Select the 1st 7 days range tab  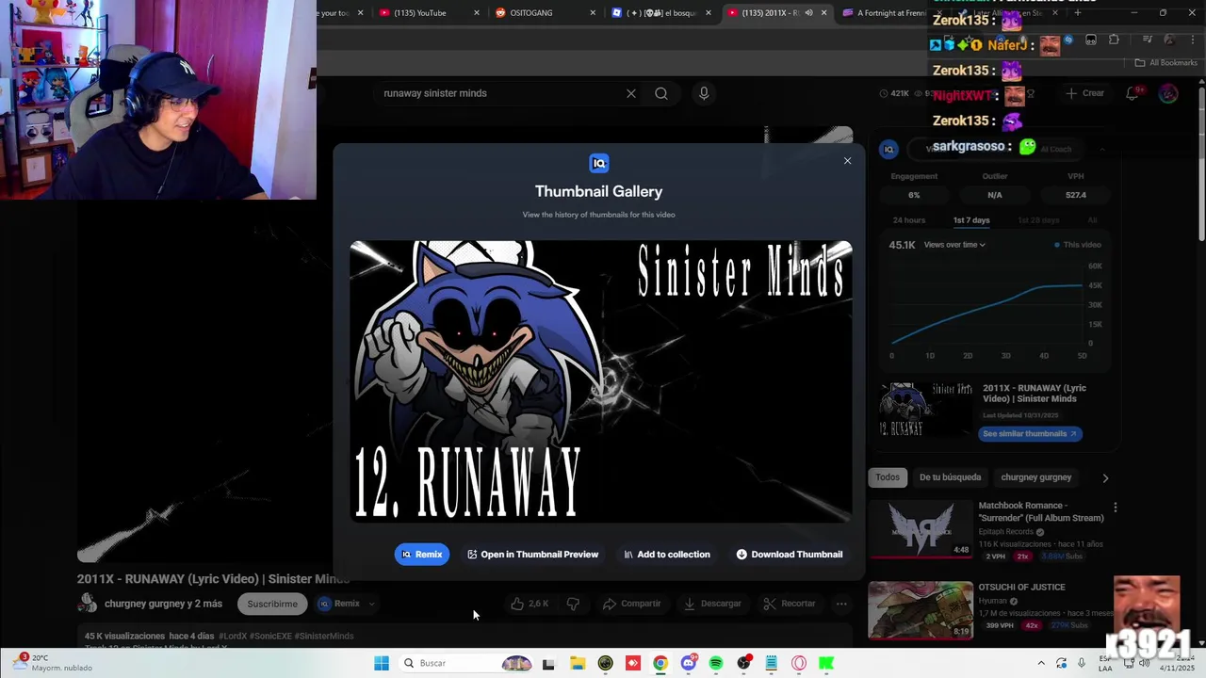971,220
